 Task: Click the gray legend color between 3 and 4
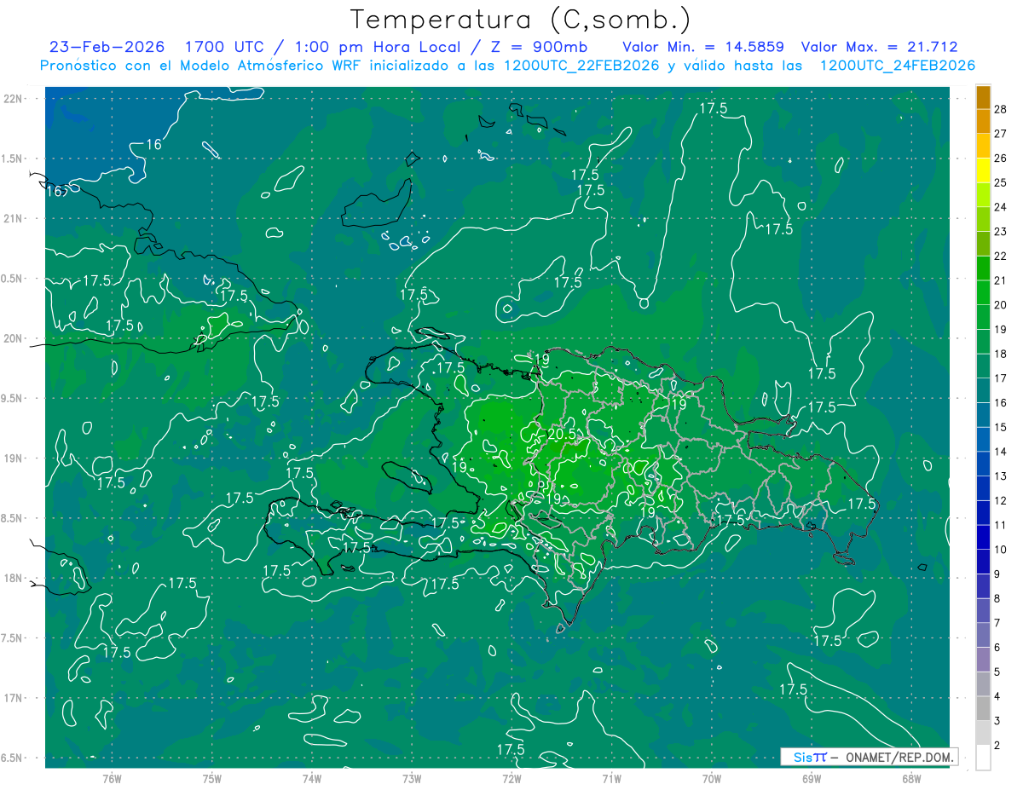coord(983,709)
